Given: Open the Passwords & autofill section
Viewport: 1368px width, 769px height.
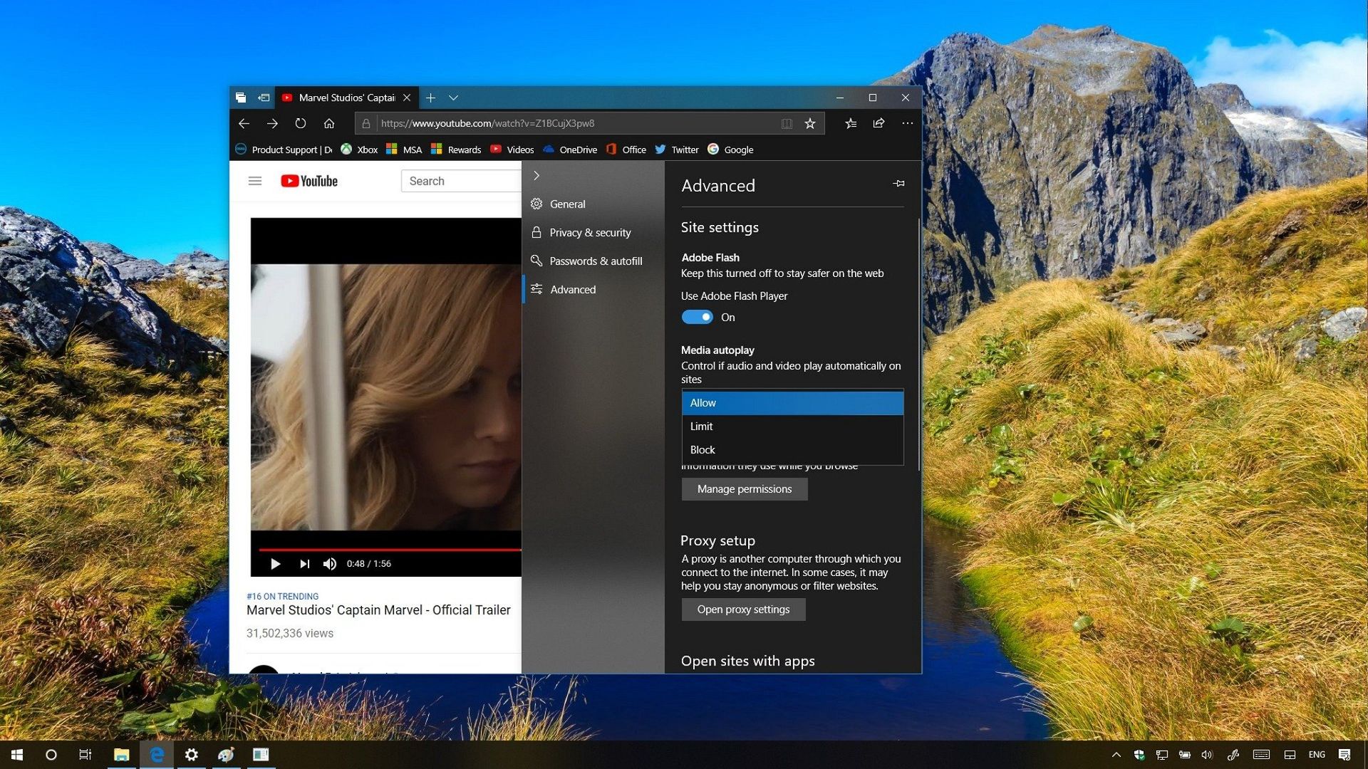Looking at the screenshot, I should click(596, 261).
